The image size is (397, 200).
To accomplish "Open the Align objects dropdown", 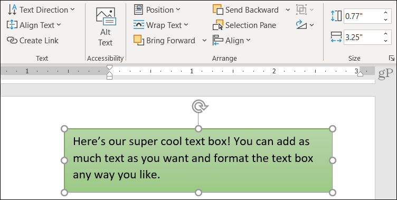I will coord(232,41).
